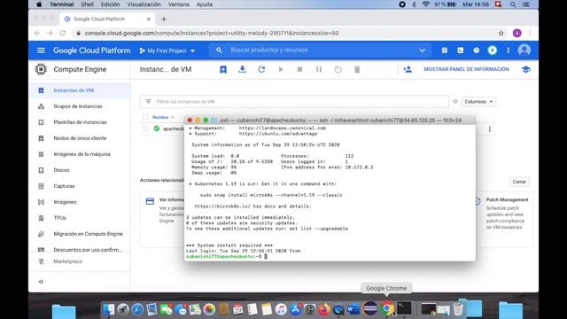The image size is (567, 319).
Task: Open the navigation hamburger menu
Action: click(x=41, y=51)
